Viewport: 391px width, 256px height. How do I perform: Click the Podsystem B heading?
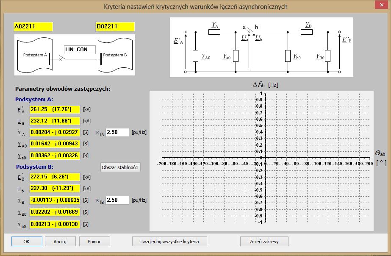point(35,167)
